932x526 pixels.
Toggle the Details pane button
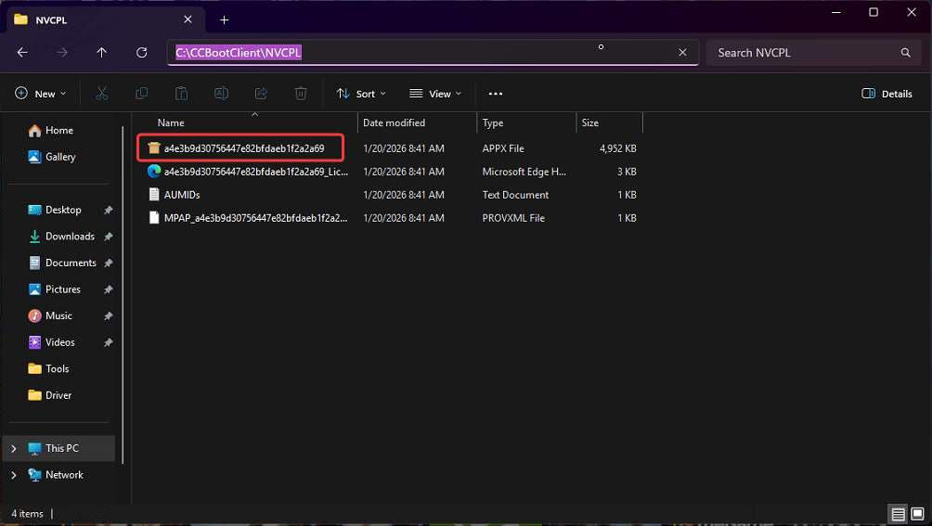tap(887, 94)
